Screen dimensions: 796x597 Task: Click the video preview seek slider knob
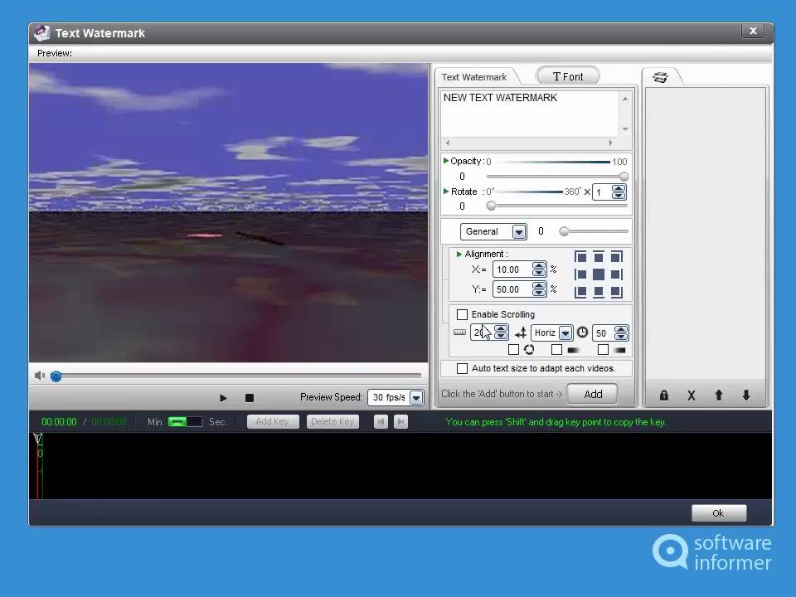tap(56, 376)
